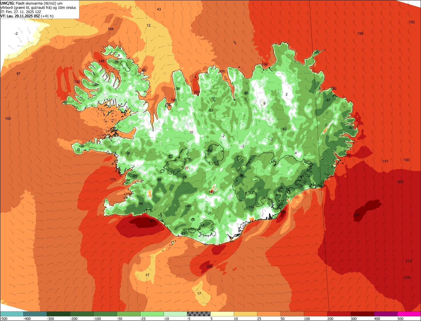421x321 pixels.
Task: Click the value 171 in Faxaflói bay
Action: [113, 180]
